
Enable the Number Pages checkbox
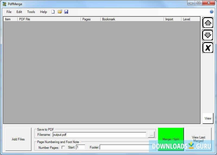(63, 147)
